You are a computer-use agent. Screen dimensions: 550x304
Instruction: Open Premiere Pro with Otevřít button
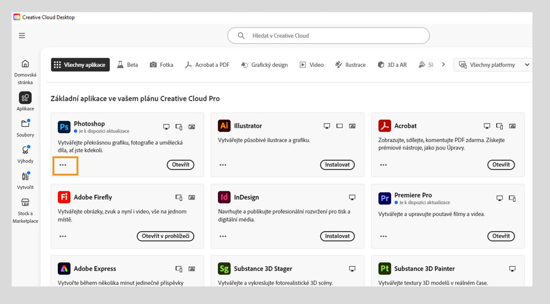(501, 236)
